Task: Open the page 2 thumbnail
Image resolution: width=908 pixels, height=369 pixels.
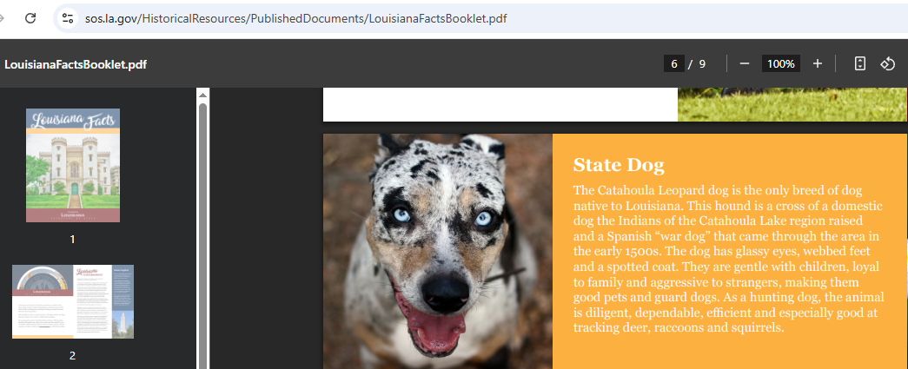Action: click(x=73, y=301)
